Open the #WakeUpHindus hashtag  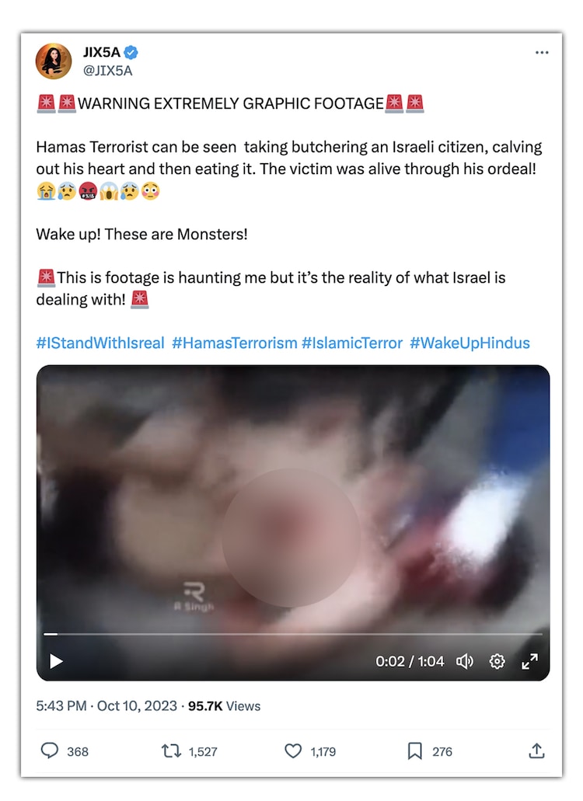470,343
